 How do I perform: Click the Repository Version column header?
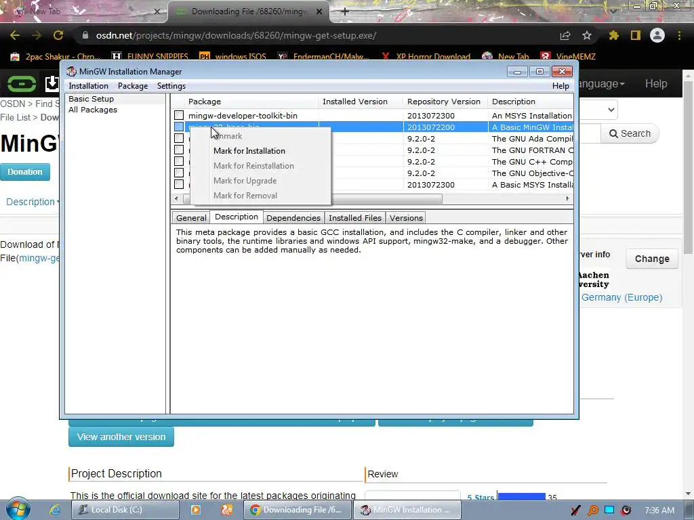point(445,102)
